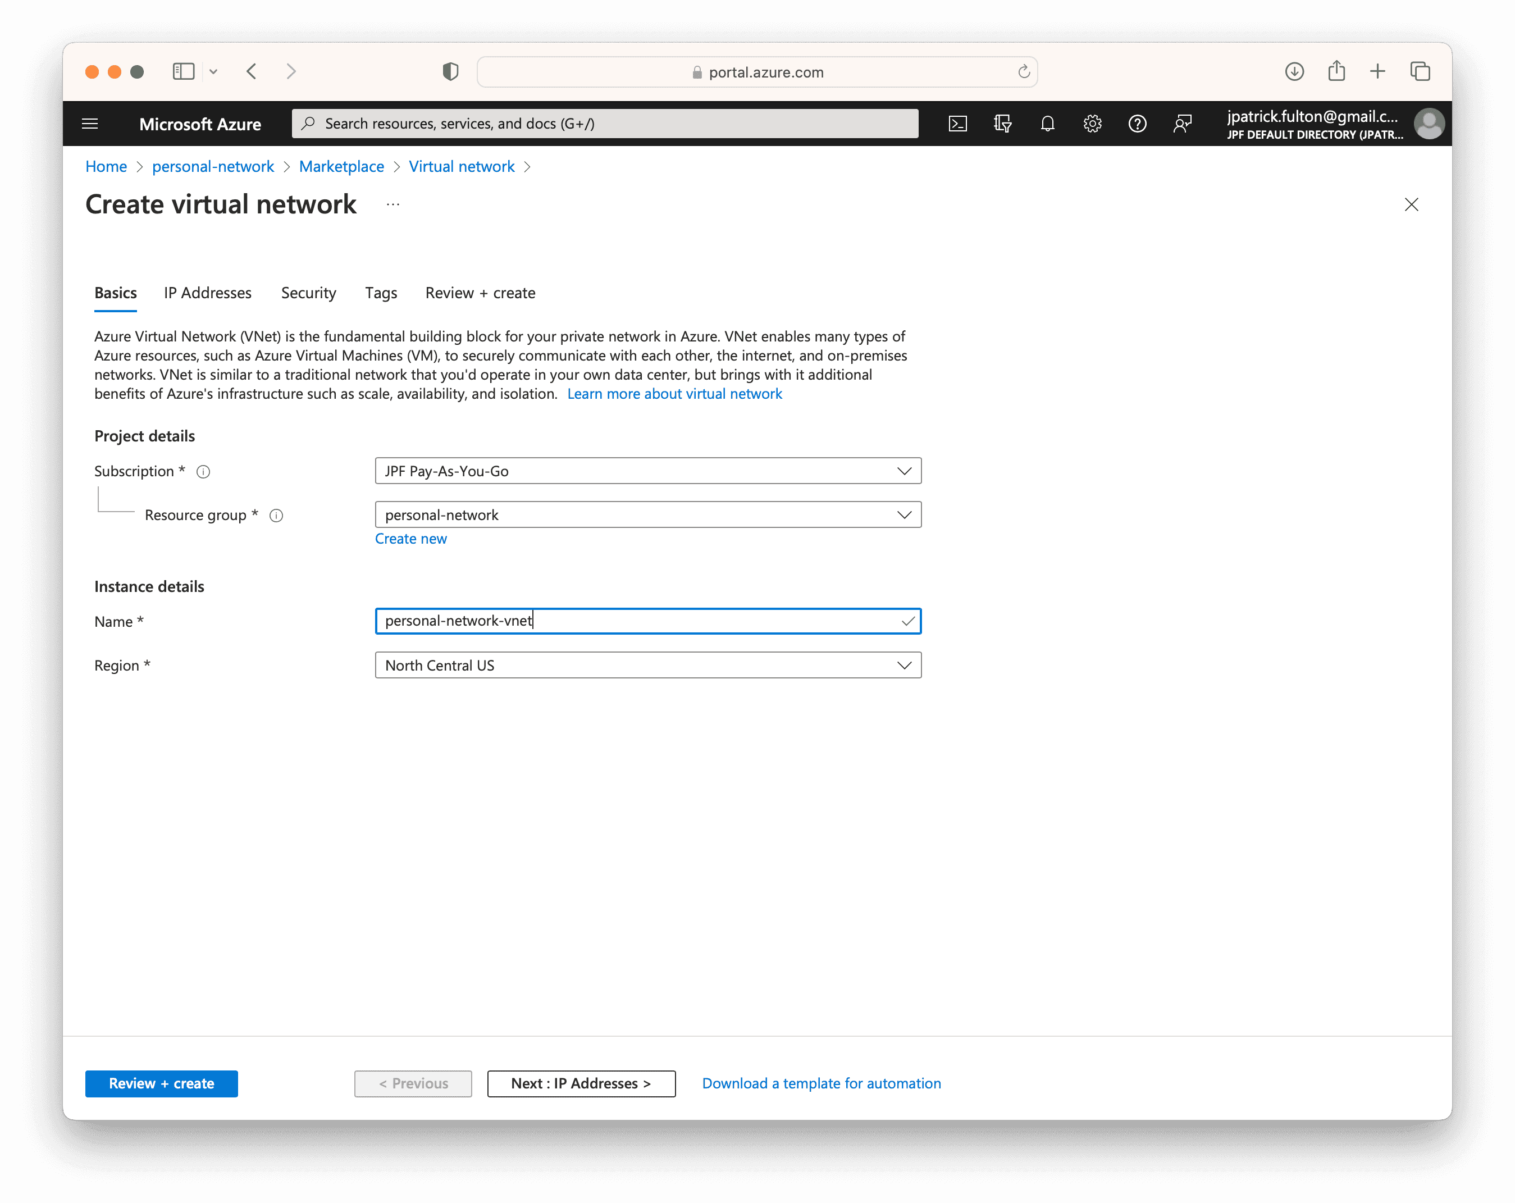This screenshot has width=1515, height=1203.
Task: Go back with Safari back arrow
Action: pyautogui.click(x=252, y=72)
